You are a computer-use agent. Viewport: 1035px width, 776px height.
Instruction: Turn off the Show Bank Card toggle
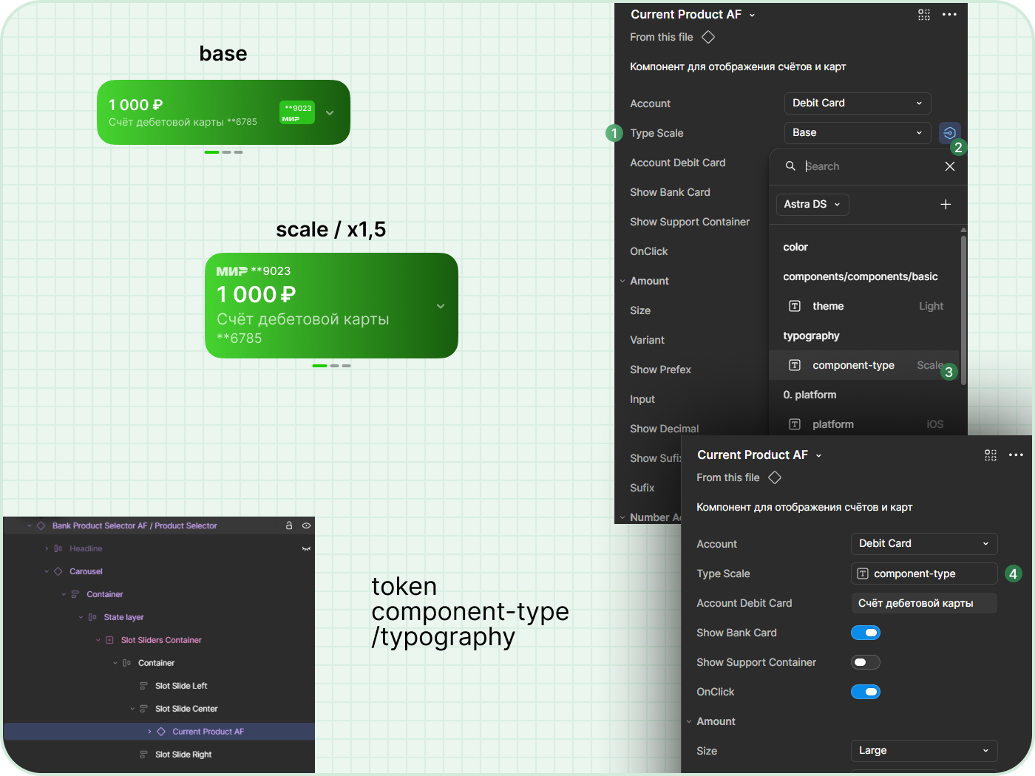[866, 633]
